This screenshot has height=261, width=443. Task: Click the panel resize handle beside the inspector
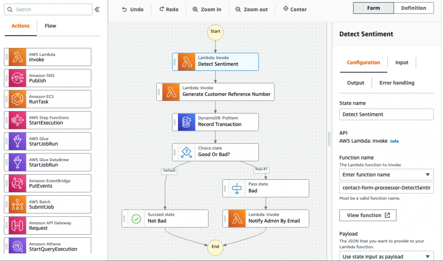coord(329,139)
